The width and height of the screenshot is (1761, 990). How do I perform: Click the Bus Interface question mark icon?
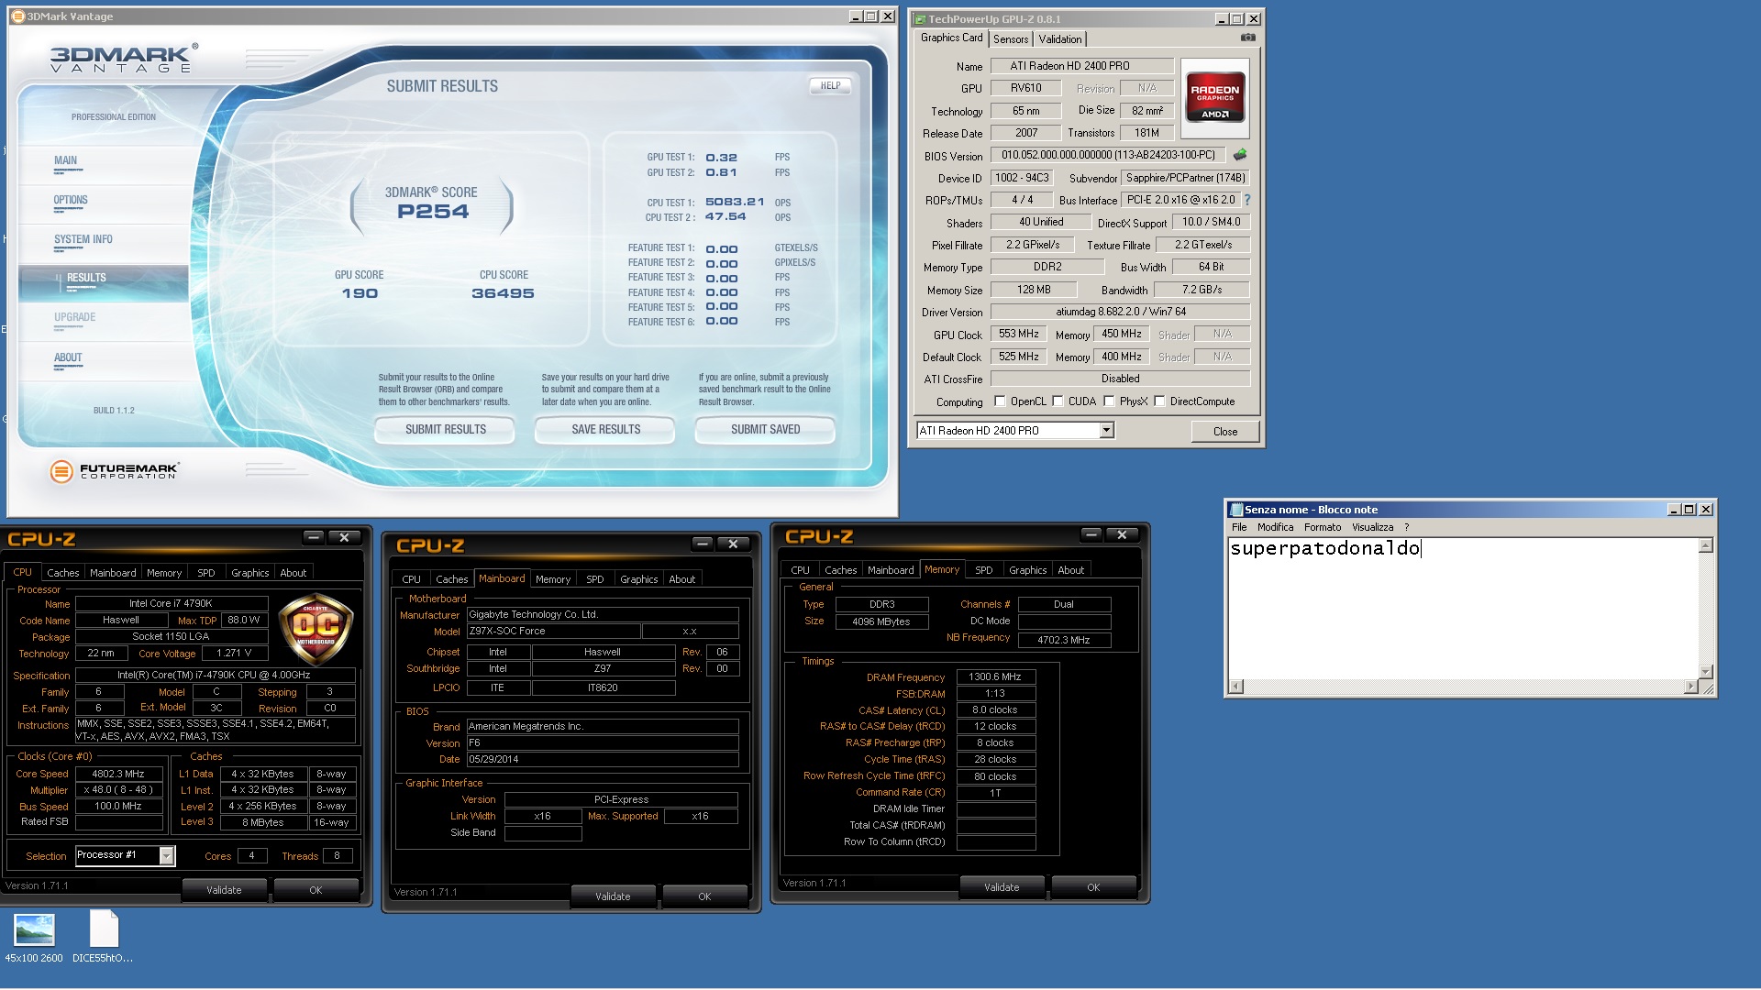click(x=1246, y=200)
